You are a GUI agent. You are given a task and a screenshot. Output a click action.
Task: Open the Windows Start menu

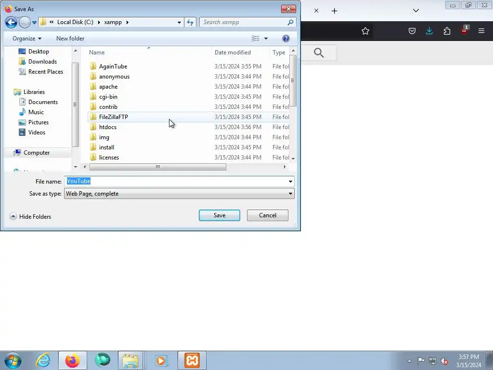click(x=13, y=360)
